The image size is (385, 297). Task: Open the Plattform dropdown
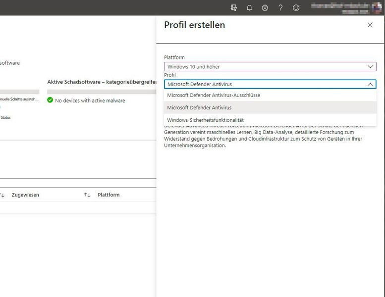click(270, 67)
